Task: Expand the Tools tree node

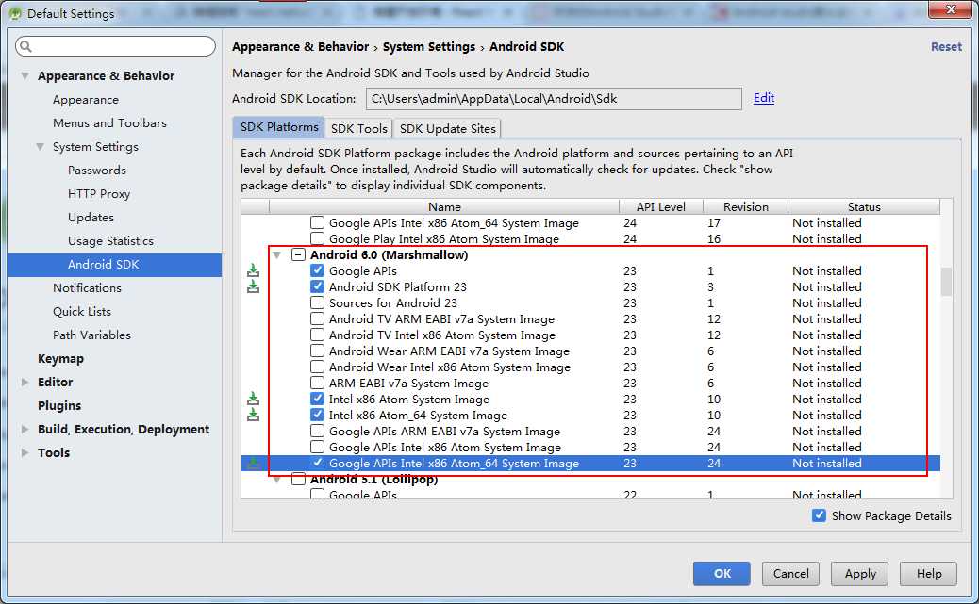Action: 25,453
